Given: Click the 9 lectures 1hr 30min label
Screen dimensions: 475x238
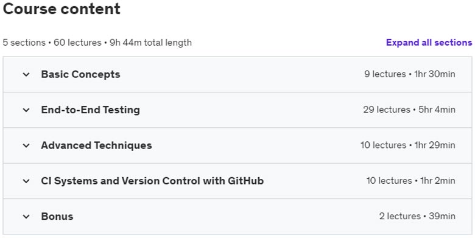Looking at the screenshot, I should (410, 74).
